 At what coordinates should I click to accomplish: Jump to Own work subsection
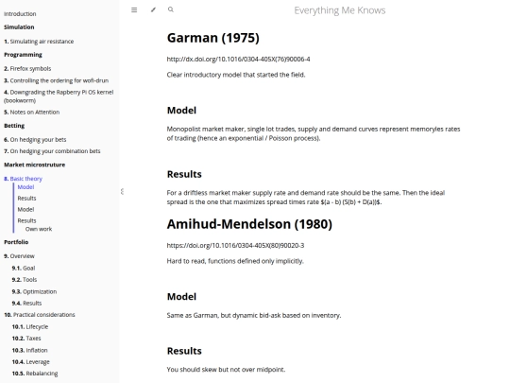pyautogui.click(x=39, y=229)
